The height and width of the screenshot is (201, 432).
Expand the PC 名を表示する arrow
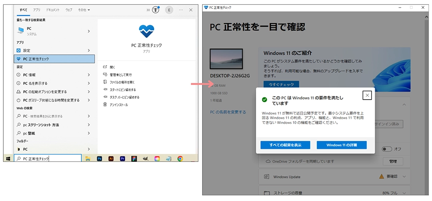[89, 83]
